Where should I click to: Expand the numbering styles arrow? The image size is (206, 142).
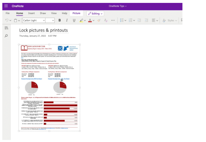point(134,20)
